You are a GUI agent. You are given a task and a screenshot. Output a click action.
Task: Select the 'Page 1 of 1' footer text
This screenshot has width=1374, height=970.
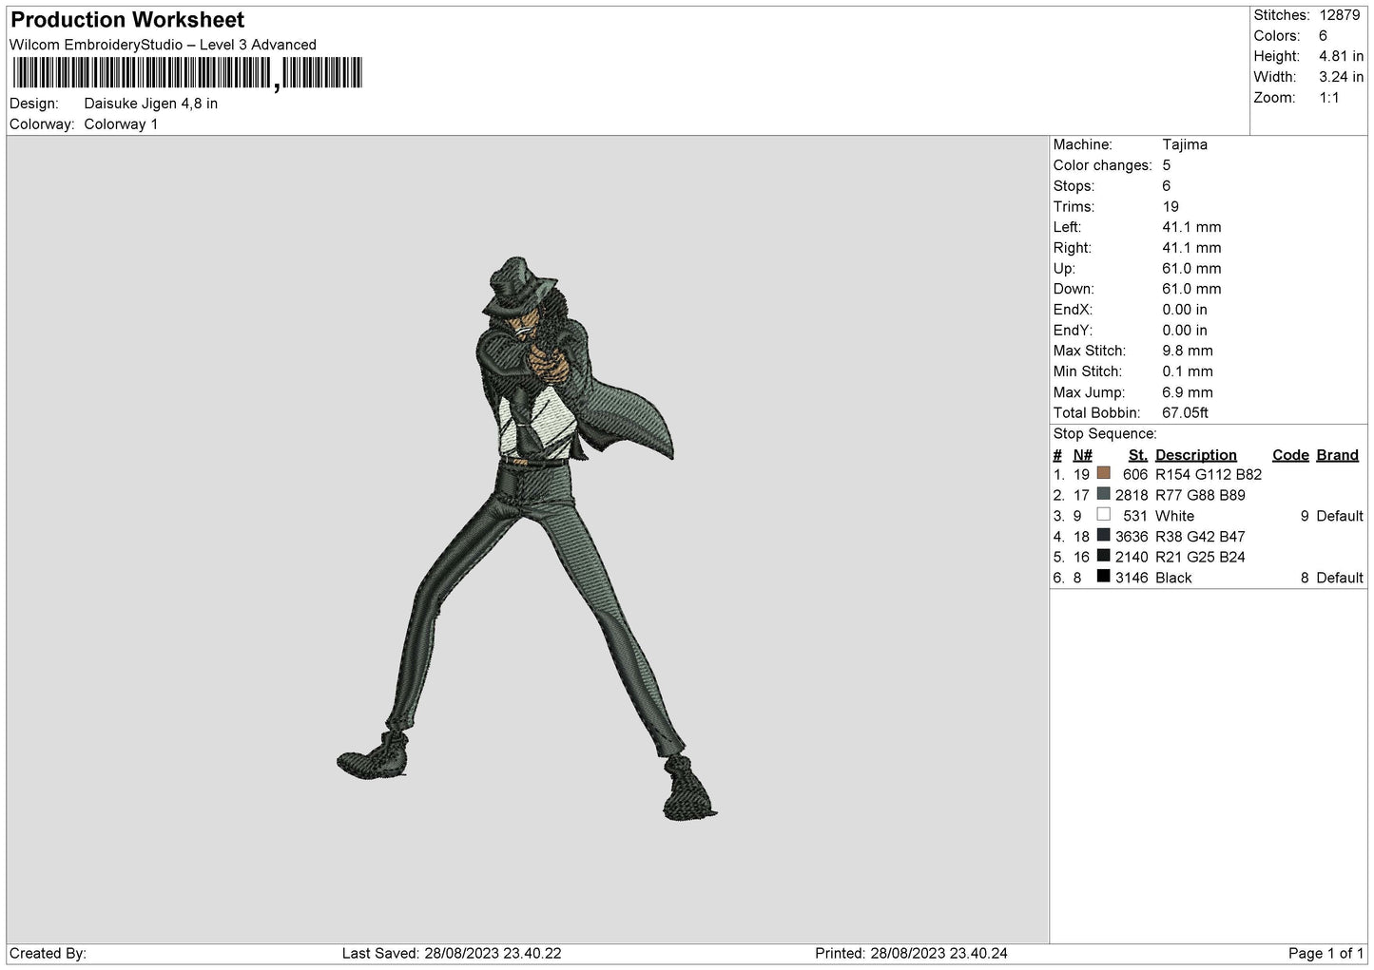(1326, 954)
